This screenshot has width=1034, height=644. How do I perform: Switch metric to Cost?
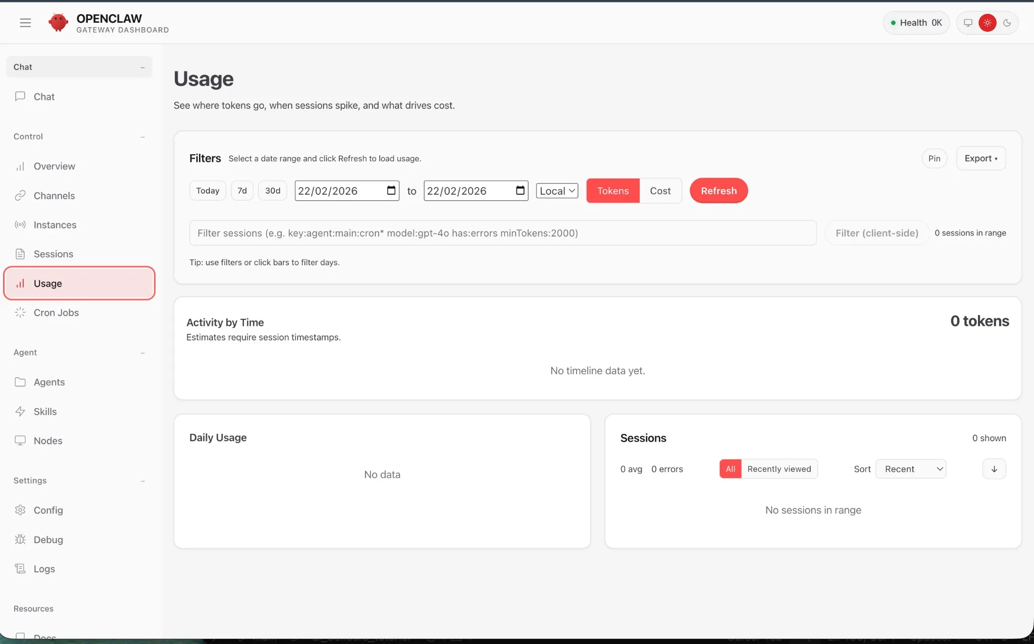[x=660, y=191]
